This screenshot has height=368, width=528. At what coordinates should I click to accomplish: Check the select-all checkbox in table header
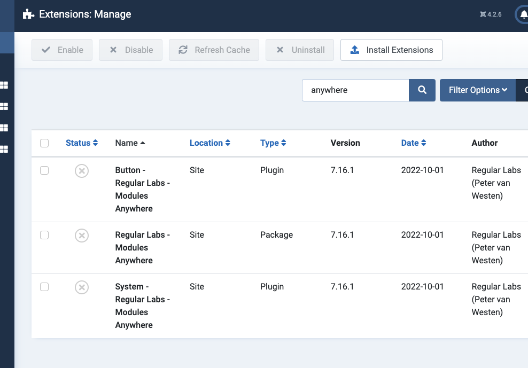(x=44, y=143)
